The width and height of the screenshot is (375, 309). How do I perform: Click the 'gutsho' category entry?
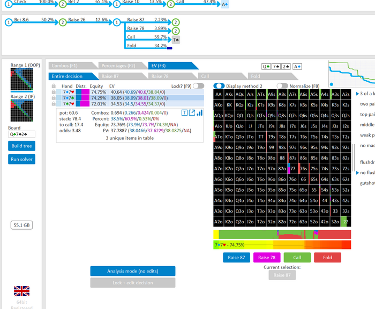click(367, 183)
